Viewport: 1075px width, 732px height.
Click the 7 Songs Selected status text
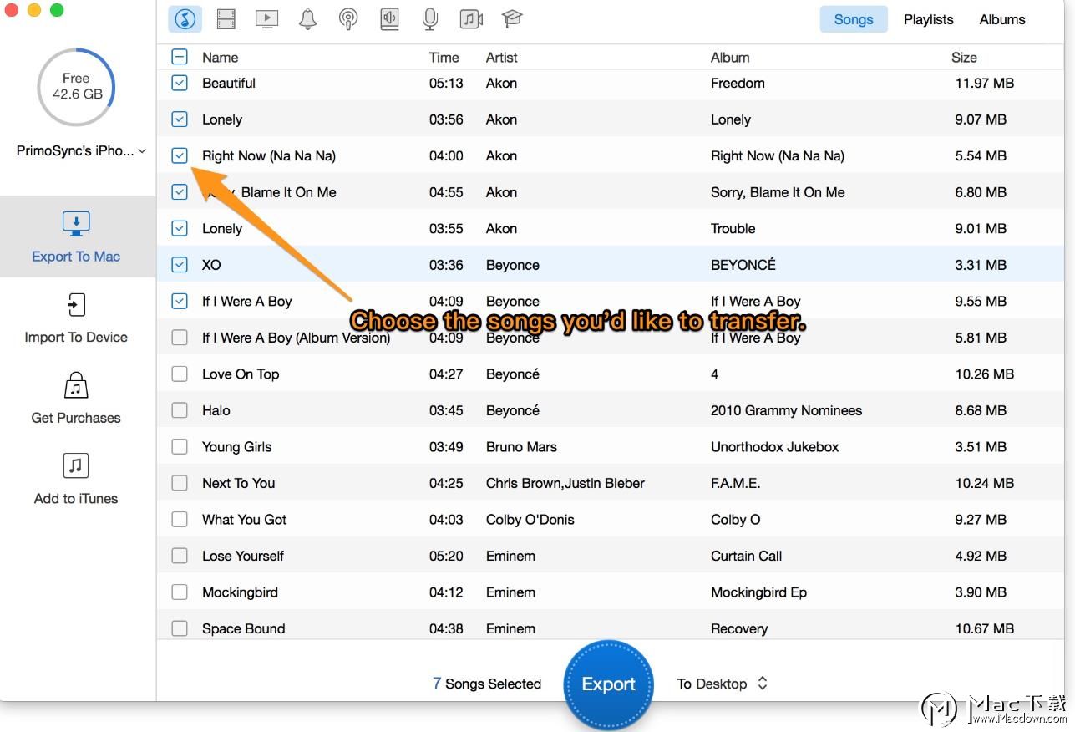click(486, 684)
